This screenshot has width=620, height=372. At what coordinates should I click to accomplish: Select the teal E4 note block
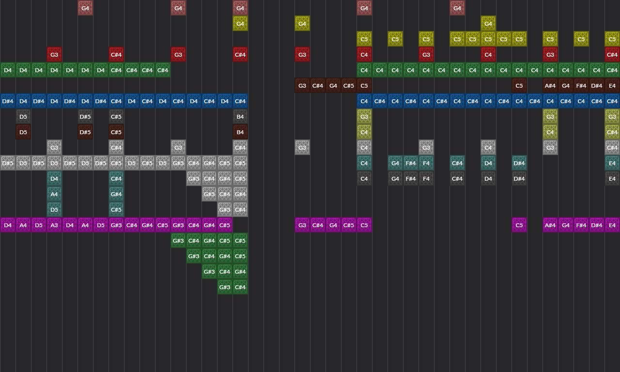point(612,163)
